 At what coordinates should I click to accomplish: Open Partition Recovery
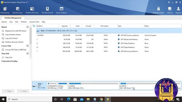tap(32, 10)
